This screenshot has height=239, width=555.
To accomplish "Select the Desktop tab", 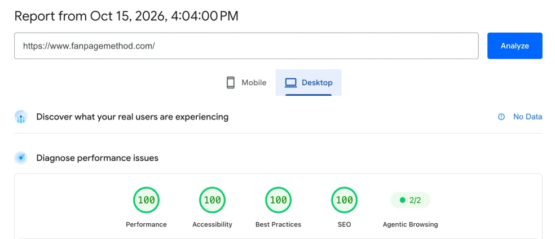I will tap(309, 83).
